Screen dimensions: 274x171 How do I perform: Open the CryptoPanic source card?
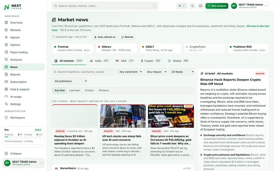point(204,48)
